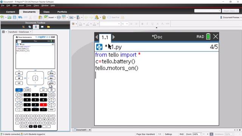The image size is (242, 136).
Task: Click the red 3 key on handheld
Action: 43,105
